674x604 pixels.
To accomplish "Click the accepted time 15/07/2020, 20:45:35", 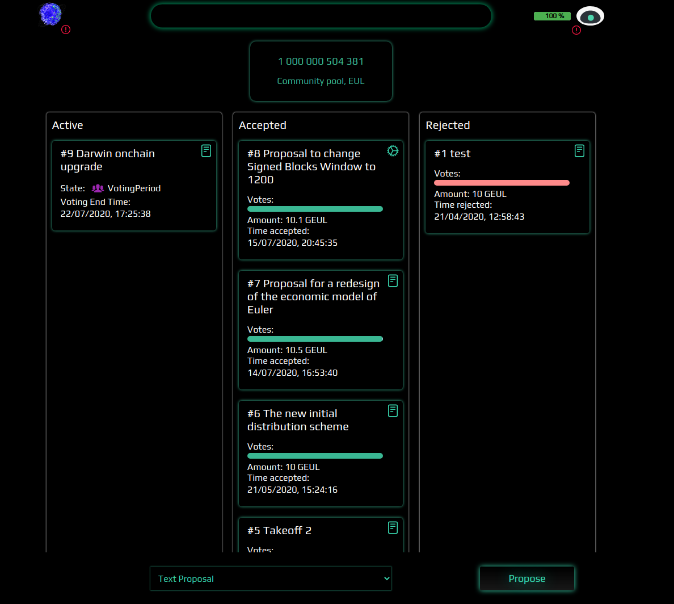I will point(292,242).
